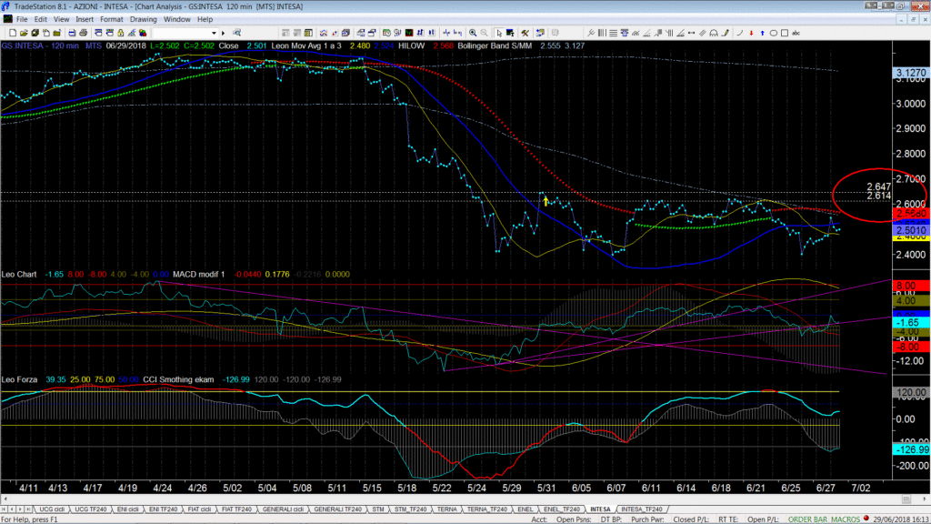
Task: Open the Drawing menu
Action: [x=143, y=19]
